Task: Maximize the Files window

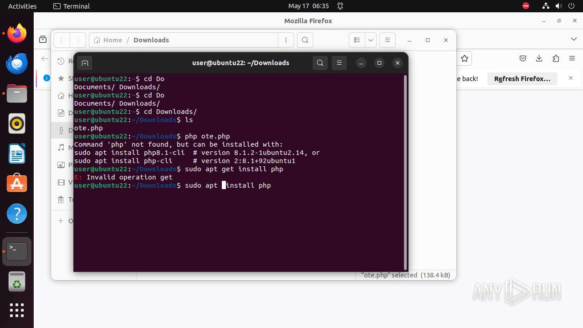Action: pos(428,40)
